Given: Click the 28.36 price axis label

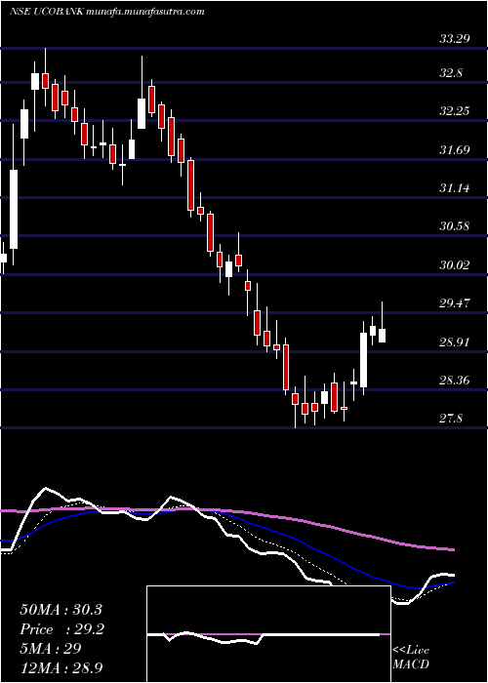Looking at the screenshot, I should (454, 382).
